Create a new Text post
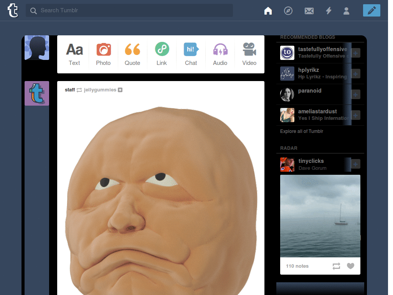Image resolution: width=393 pixels, height=295 pixels. (74, 54)
